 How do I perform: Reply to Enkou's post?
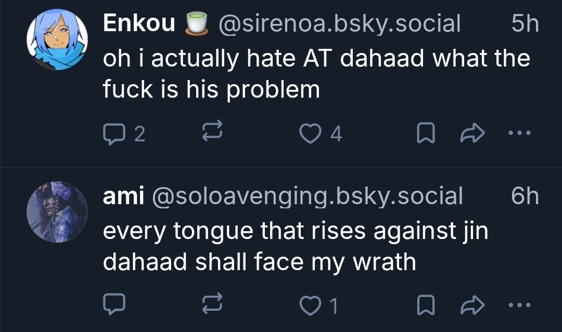(x=113, y=134)
